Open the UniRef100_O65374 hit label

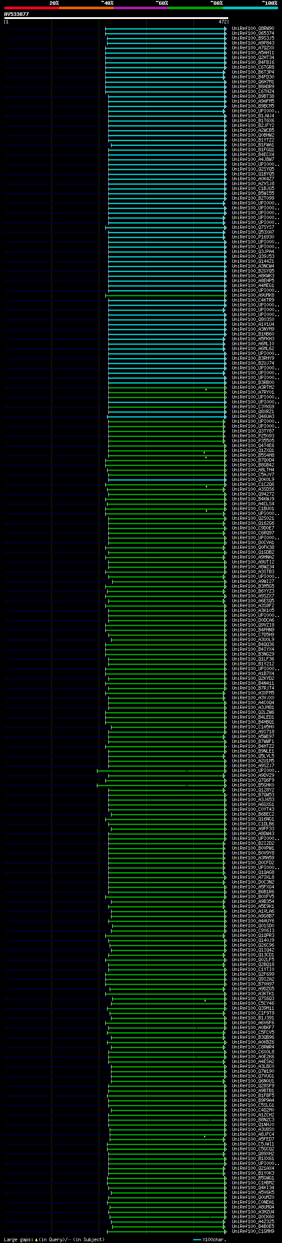click(x=252, y=34)
